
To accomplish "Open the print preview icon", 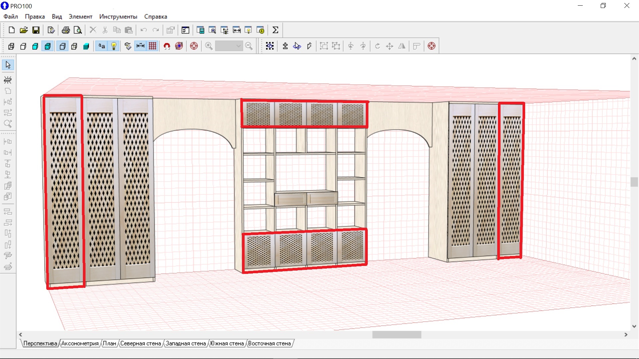I will coord(78,30).
